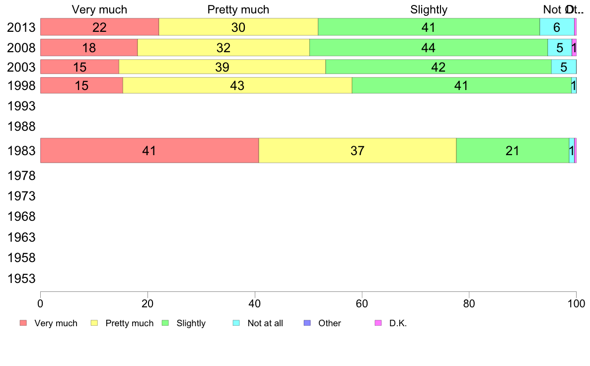Select the 2003 Pretty much segment (39)
The width and height of the screenshot is (590, 366).
click(x=222, y=67)
